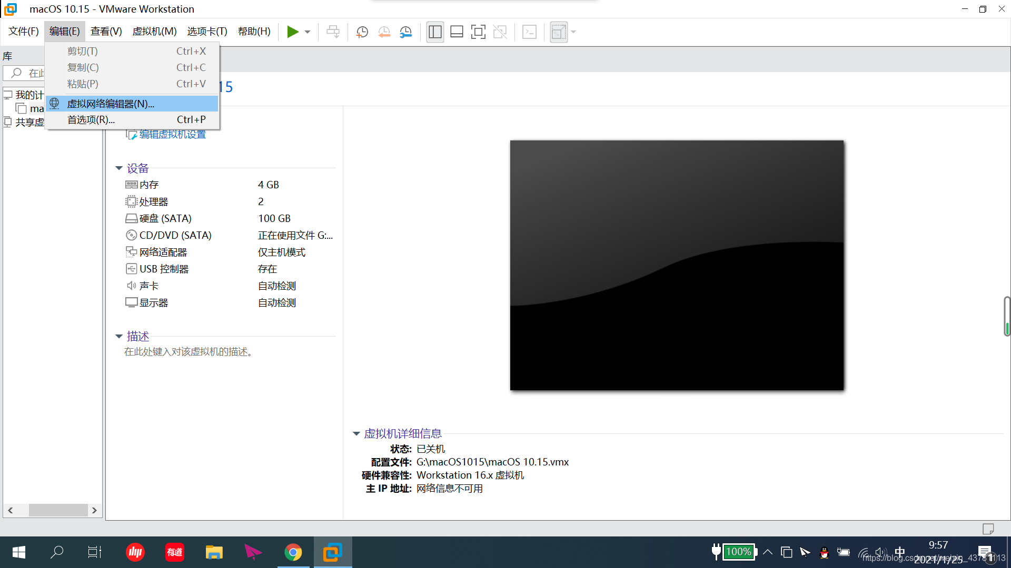The image size is (1011, 568).
Task: Open the 虚拟机(M) menu
Action: [155, 32]
